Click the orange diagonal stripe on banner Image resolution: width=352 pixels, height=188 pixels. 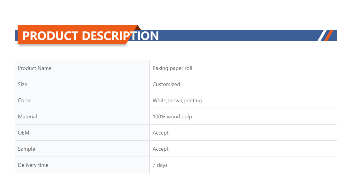pos(329,36)
